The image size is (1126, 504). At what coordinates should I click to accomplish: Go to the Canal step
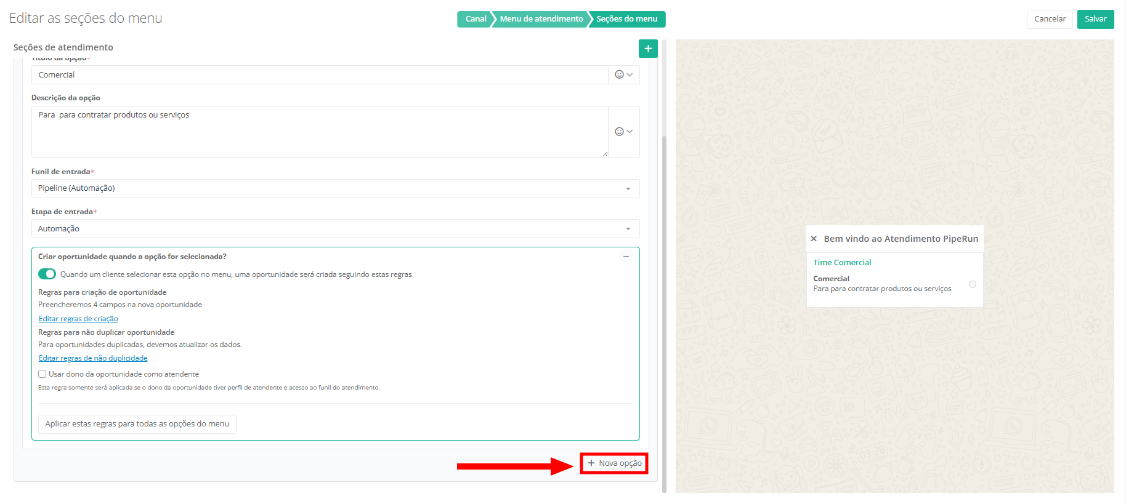(475, 19)
